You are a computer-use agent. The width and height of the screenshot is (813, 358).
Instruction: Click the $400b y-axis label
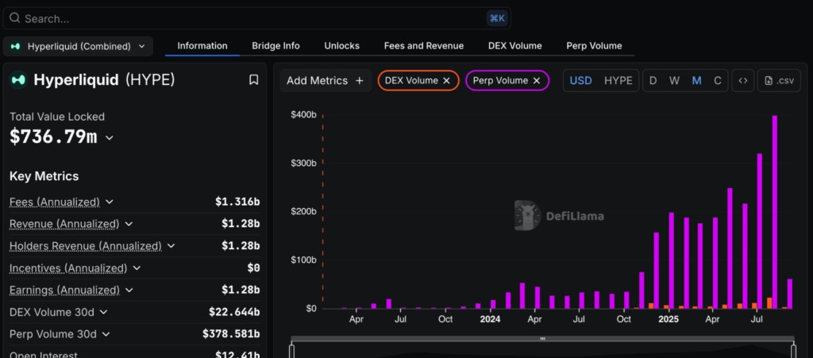click(303, 114)
